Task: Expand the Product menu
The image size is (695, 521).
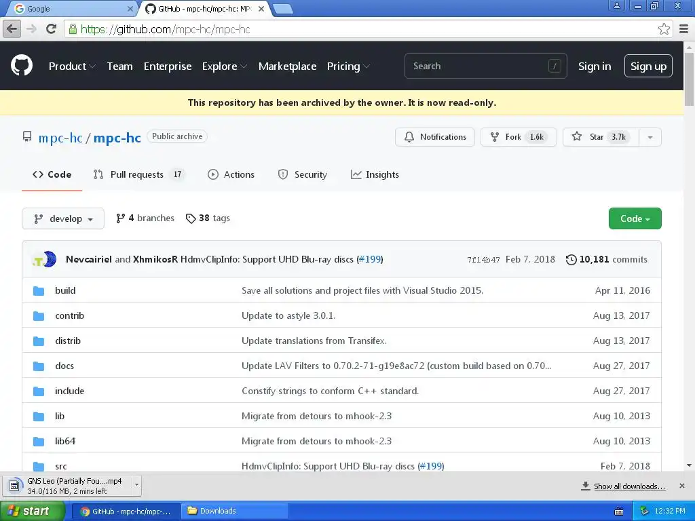Action: pos(72,66)
